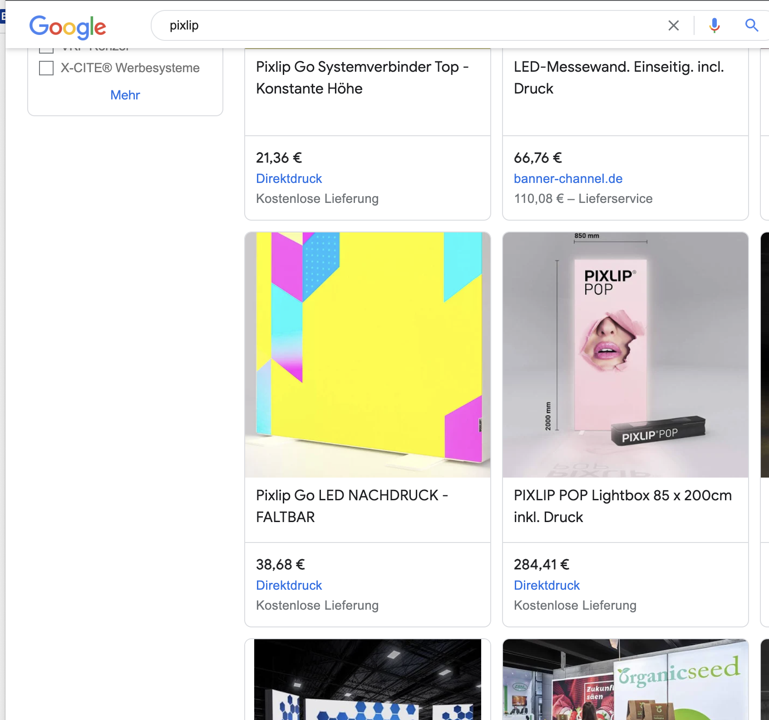
Task: Click the Google logo
Action: coord(68,27)
